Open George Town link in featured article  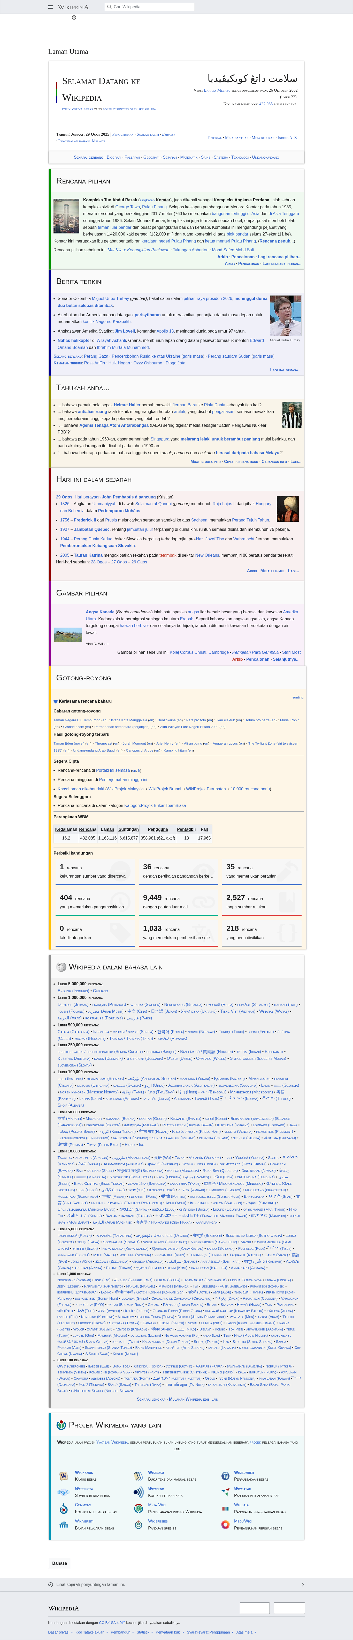pyautogui.click(x=127, y=207)
